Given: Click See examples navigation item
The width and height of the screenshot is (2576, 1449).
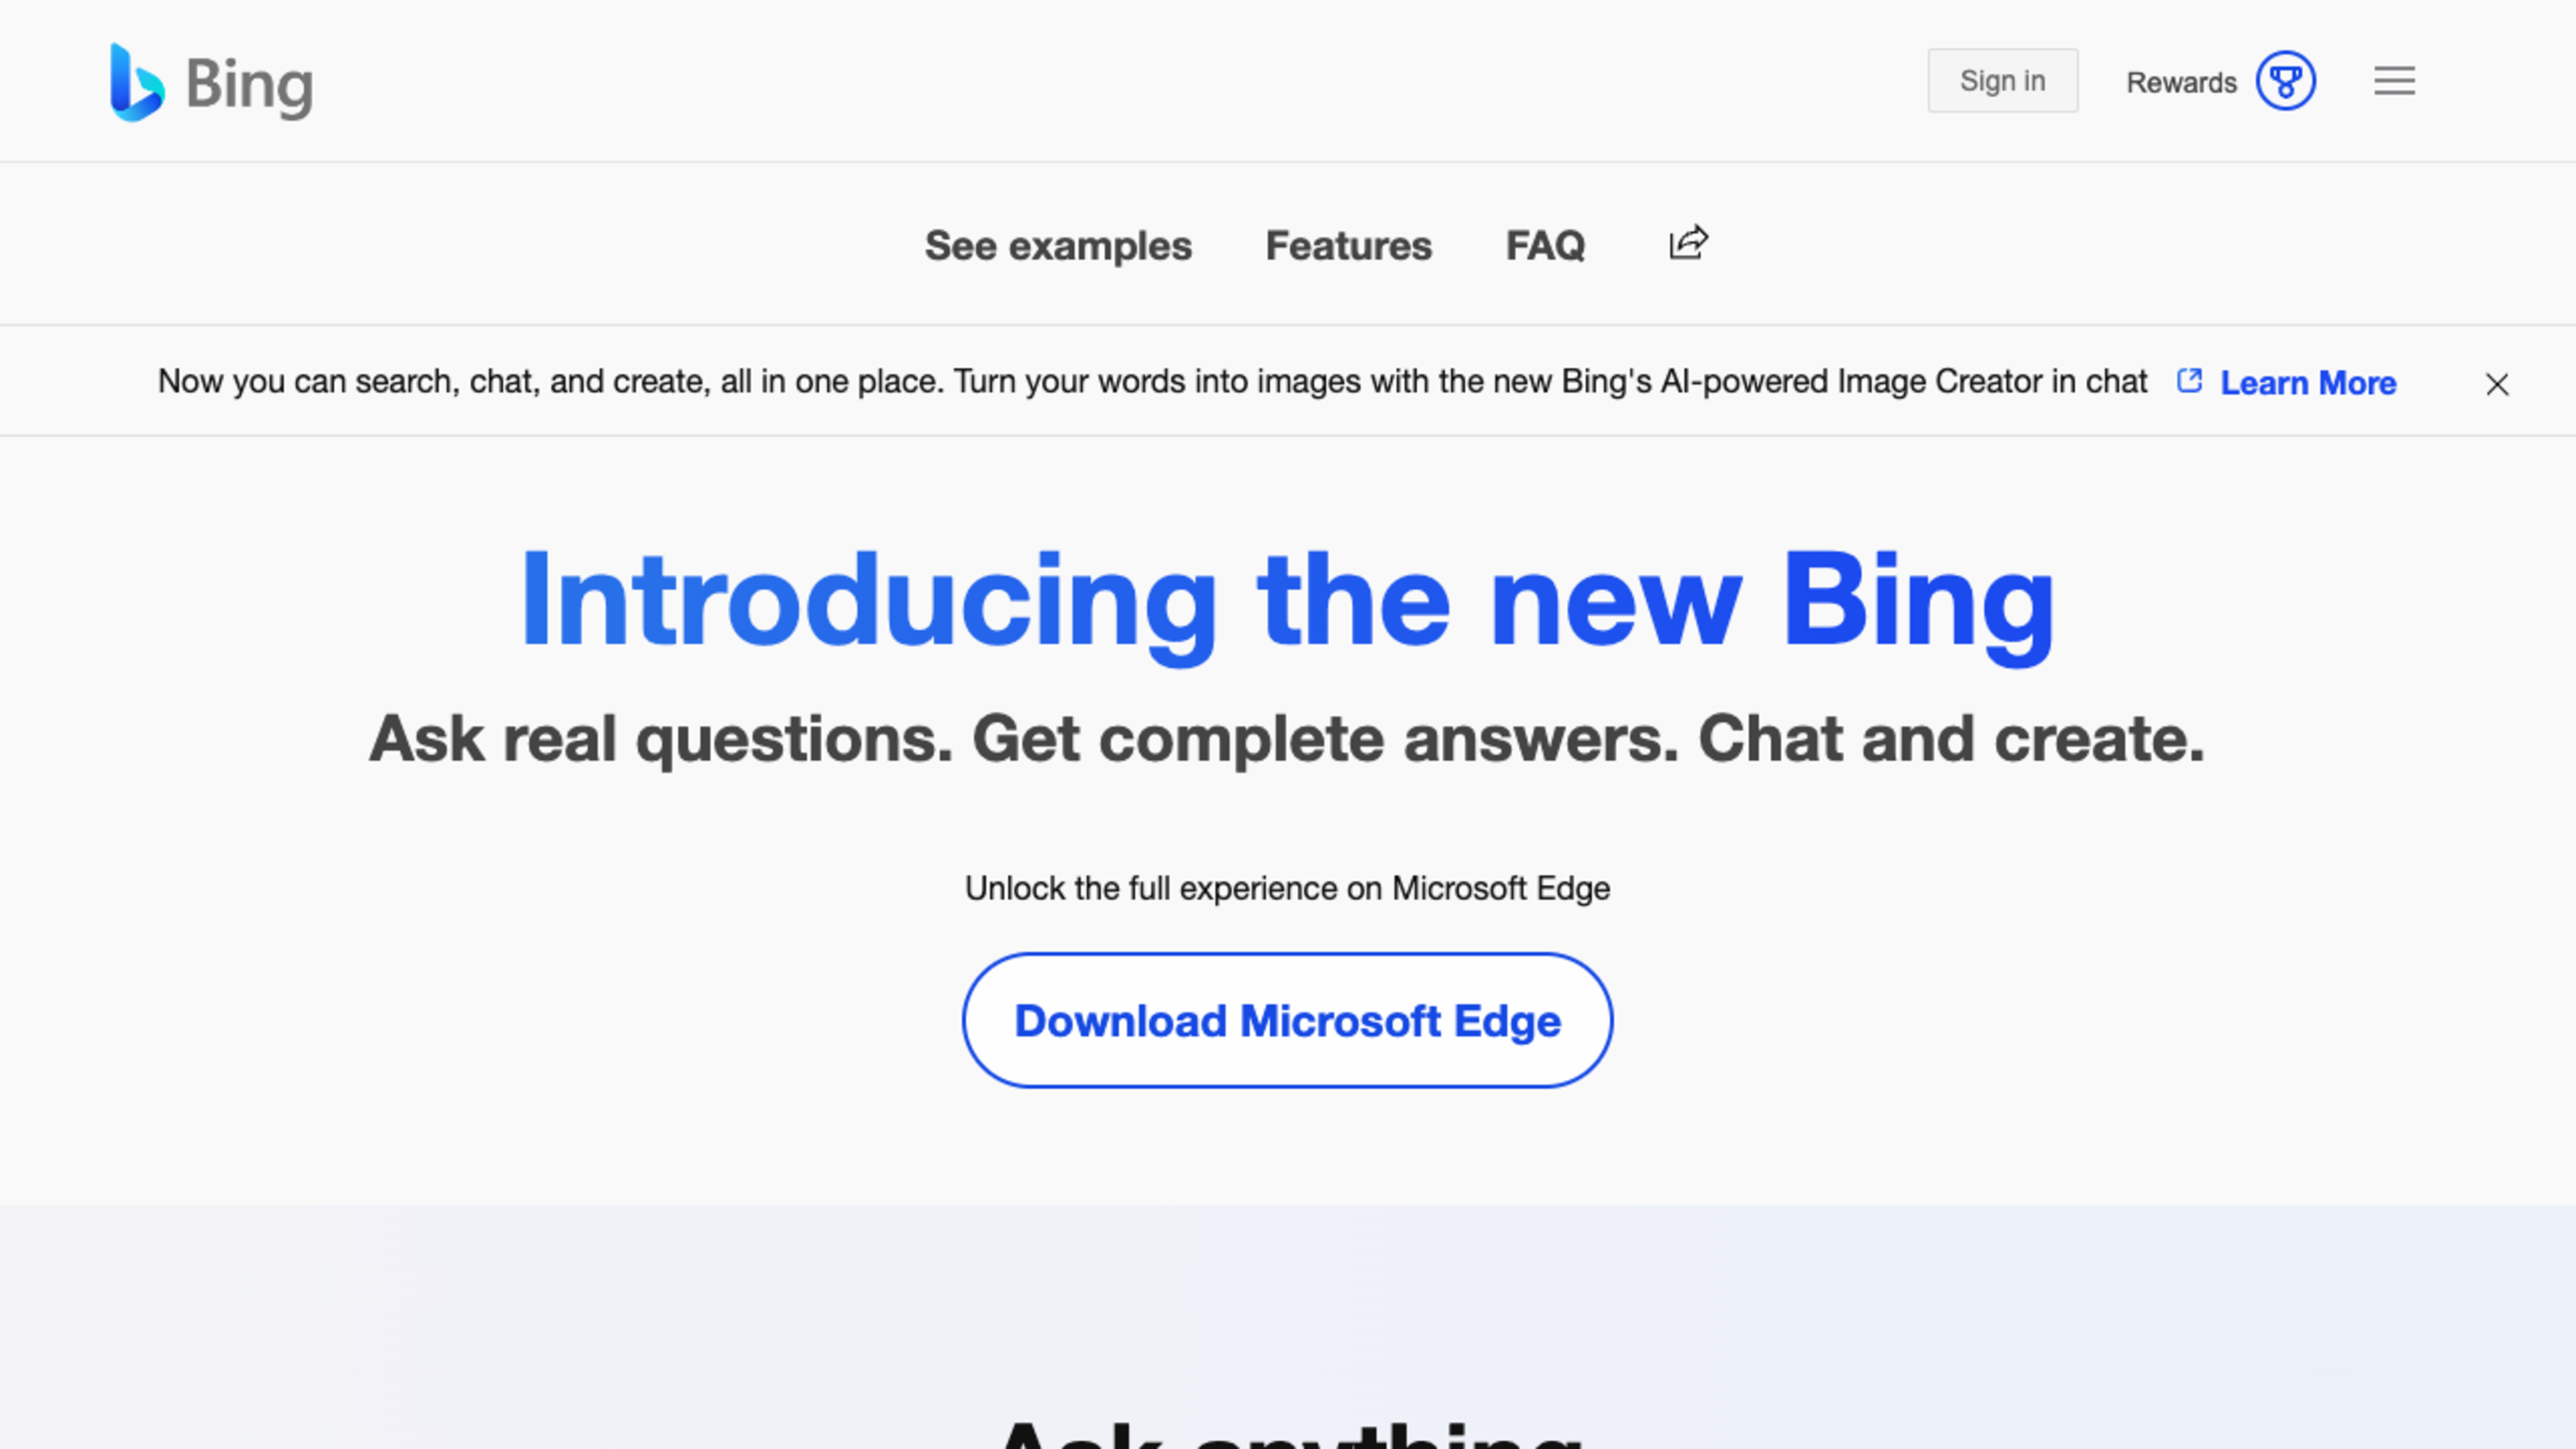Looking at the screenshot, I should [x=1057, y=244].
